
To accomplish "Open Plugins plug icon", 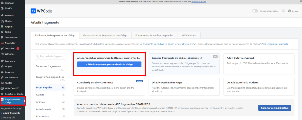I will [x=2, y=67].
